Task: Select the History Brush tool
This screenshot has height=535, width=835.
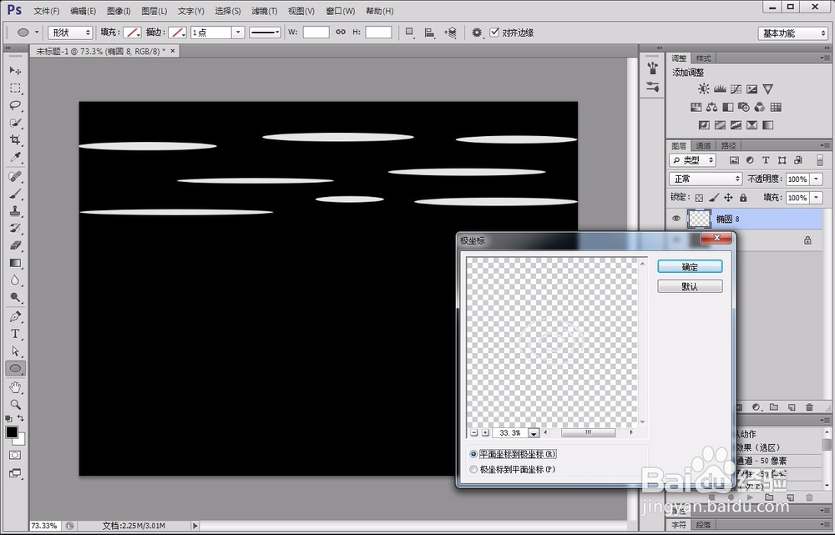Action: pyautogui.click(x=15, y=229)
